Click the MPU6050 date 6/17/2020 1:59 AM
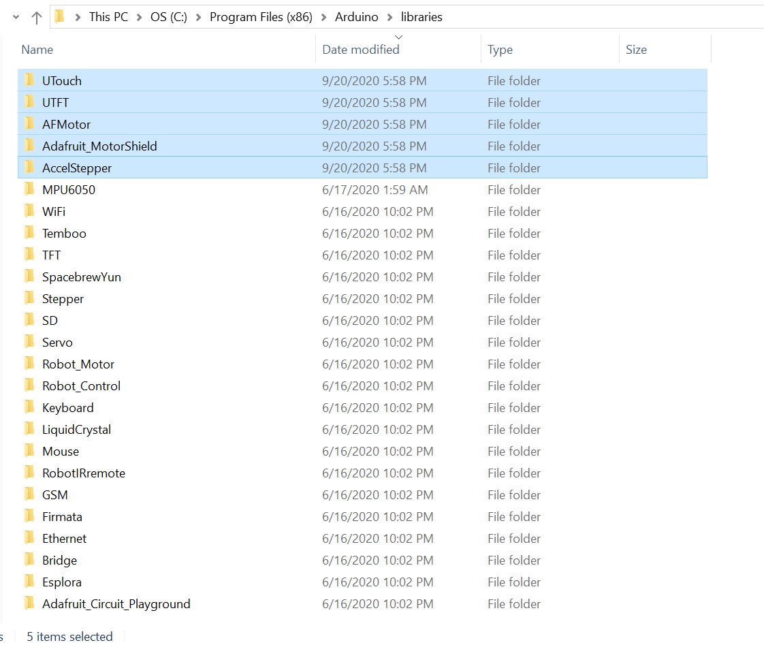The height and width of the screenshot is (647, 764). [x=375, y=190]
